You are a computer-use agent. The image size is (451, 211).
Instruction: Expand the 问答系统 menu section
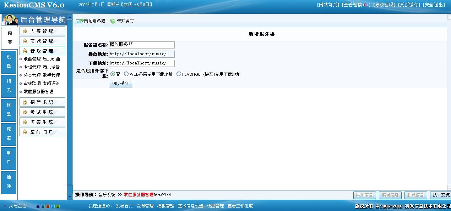point(42,122)
